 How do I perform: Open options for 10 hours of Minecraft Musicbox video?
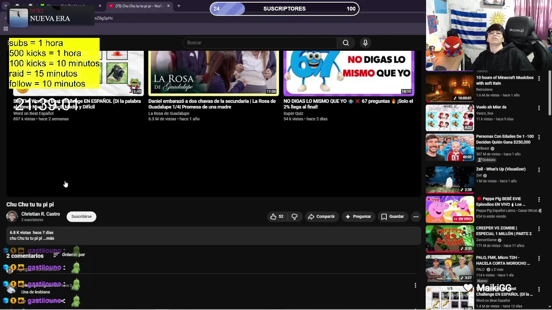539,79
